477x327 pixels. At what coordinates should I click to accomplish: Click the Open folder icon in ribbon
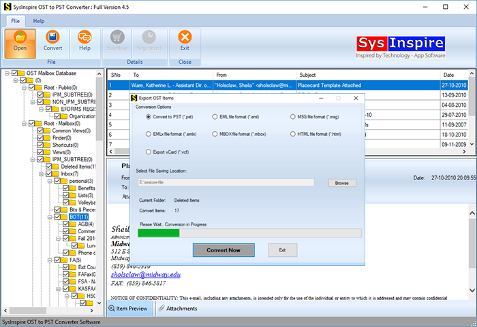coord(20,37)
